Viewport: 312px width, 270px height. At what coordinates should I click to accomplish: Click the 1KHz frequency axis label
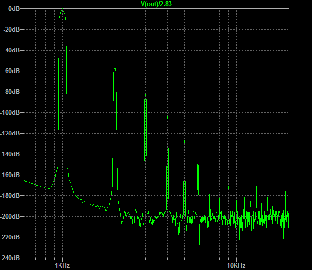[62, 265]
